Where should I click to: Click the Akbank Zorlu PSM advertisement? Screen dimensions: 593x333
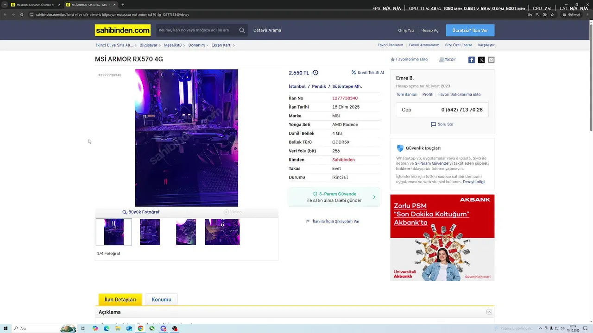[x=442, y=238]
